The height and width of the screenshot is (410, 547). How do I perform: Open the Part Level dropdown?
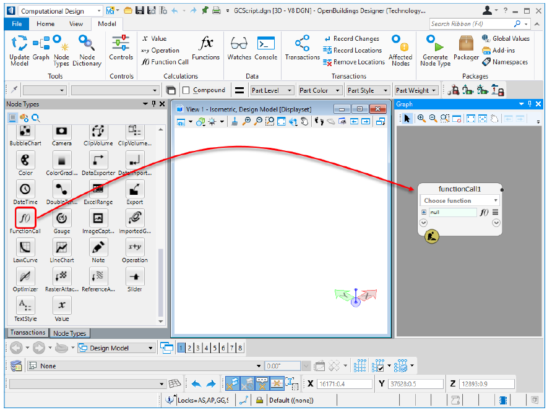tap(272, 90)
